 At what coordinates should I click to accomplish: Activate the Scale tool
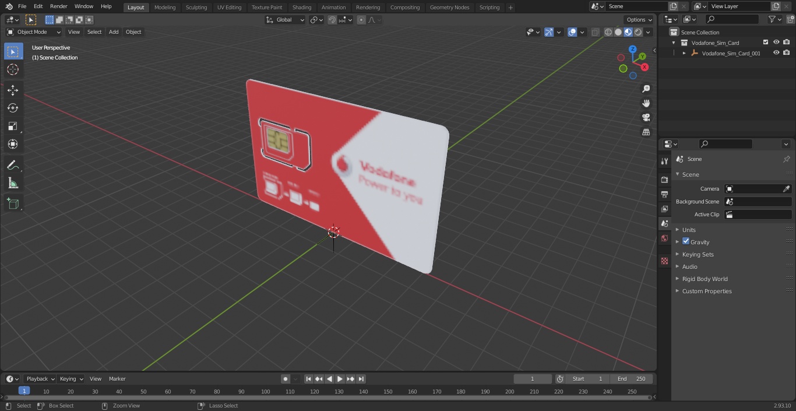13,126
